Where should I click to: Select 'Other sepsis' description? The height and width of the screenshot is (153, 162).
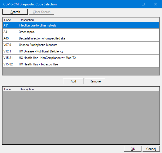click(x=89, y=32)
